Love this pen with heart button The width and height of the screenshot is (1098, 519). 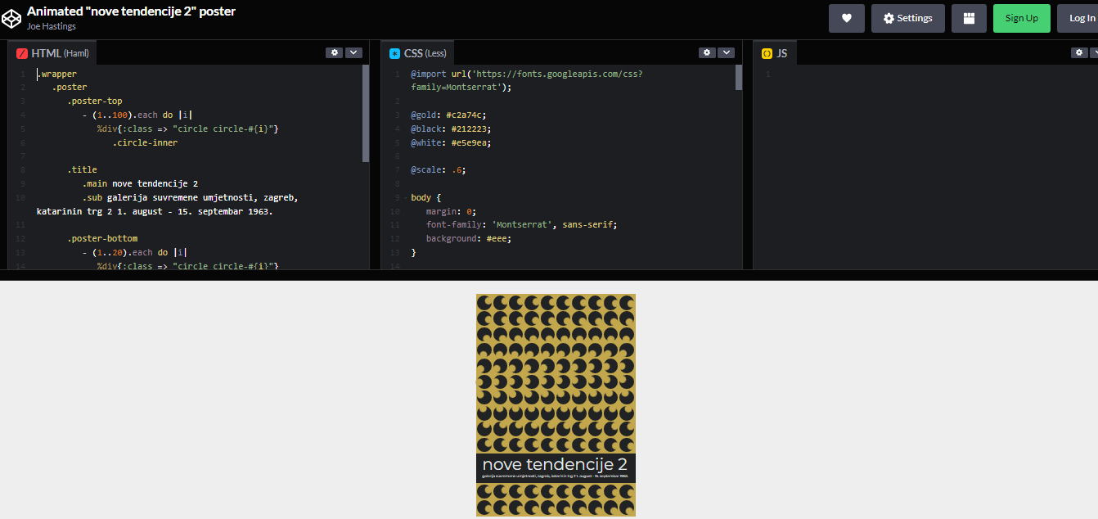coord(847,18)
